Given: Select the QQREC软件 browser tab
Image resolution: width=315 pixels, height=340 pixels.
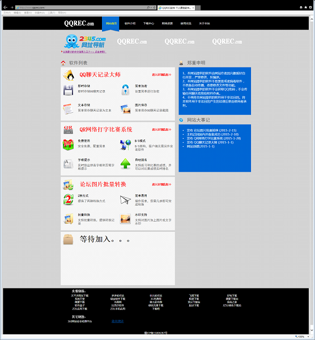Looking at the screenshot, I should point(176,8).
